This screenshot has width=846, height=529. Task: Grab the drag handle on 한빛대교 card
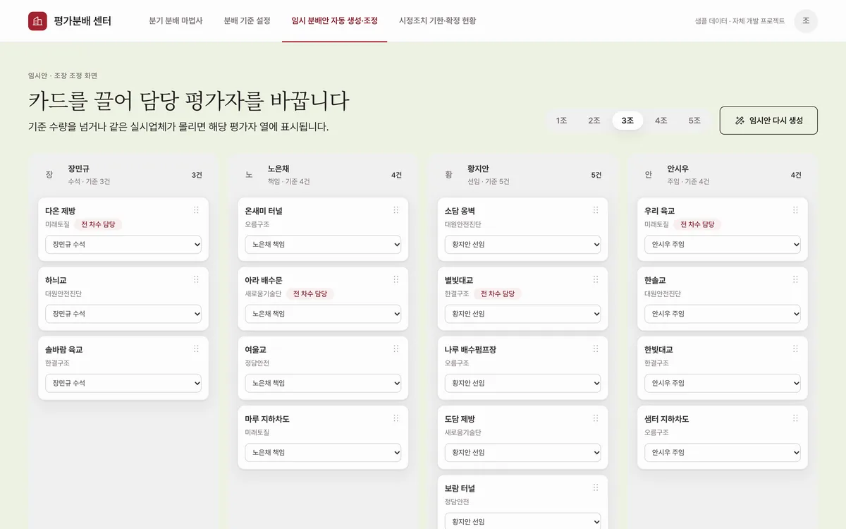(795, 349)
